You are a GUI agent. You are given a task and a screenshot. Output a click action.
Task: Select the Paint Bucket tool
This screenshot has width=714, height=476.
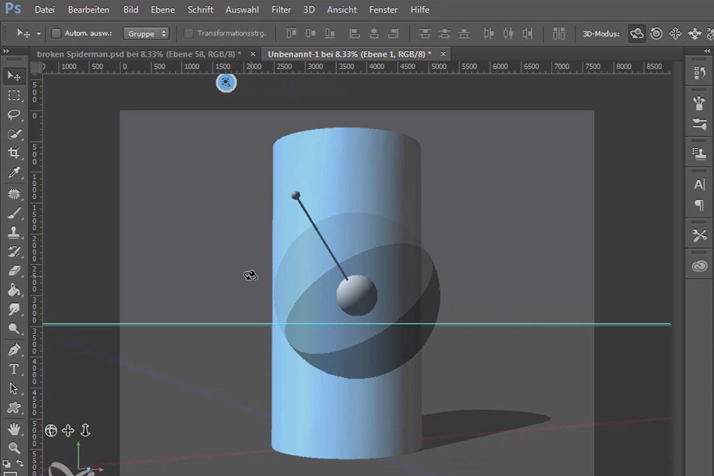tap(14, 290)
